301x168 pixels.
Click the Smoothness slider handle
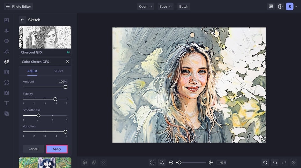point(38,116)
